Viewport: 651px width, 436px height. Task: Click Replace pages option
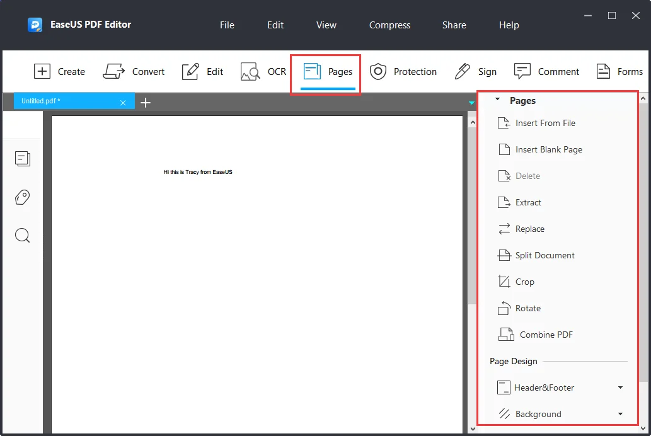coord(521,229)
